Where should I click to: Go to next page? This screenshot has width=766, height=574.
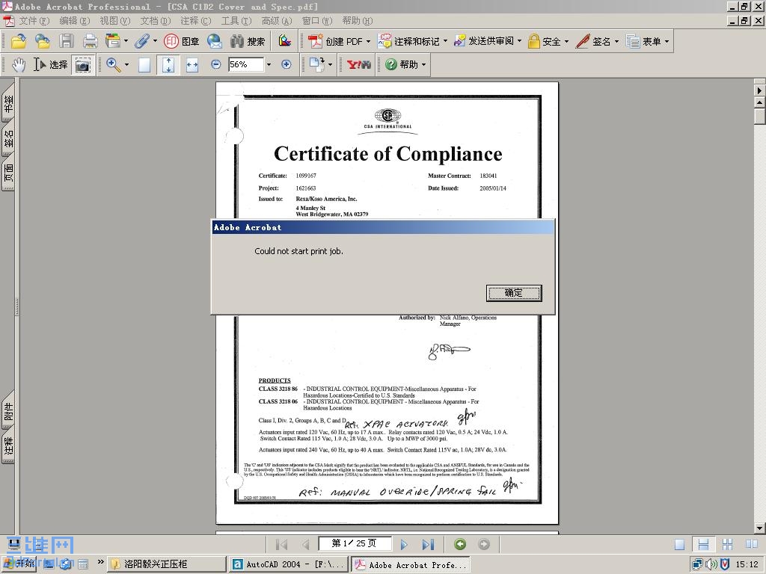coord(404,544)
